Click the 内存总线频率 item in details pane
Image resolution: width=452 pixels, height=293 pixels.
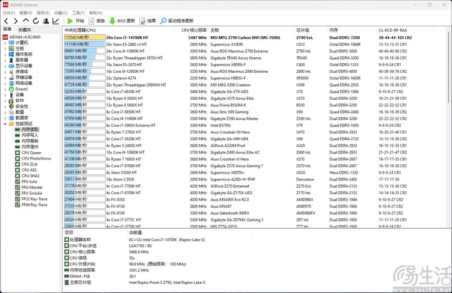coord(80,270)
